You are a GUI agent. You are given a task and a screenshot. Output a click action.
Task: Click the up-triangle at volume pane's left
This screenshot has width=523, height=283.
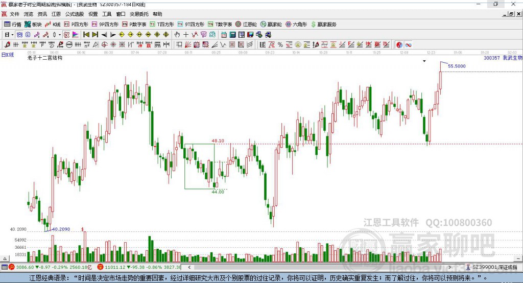pos(5,258)
